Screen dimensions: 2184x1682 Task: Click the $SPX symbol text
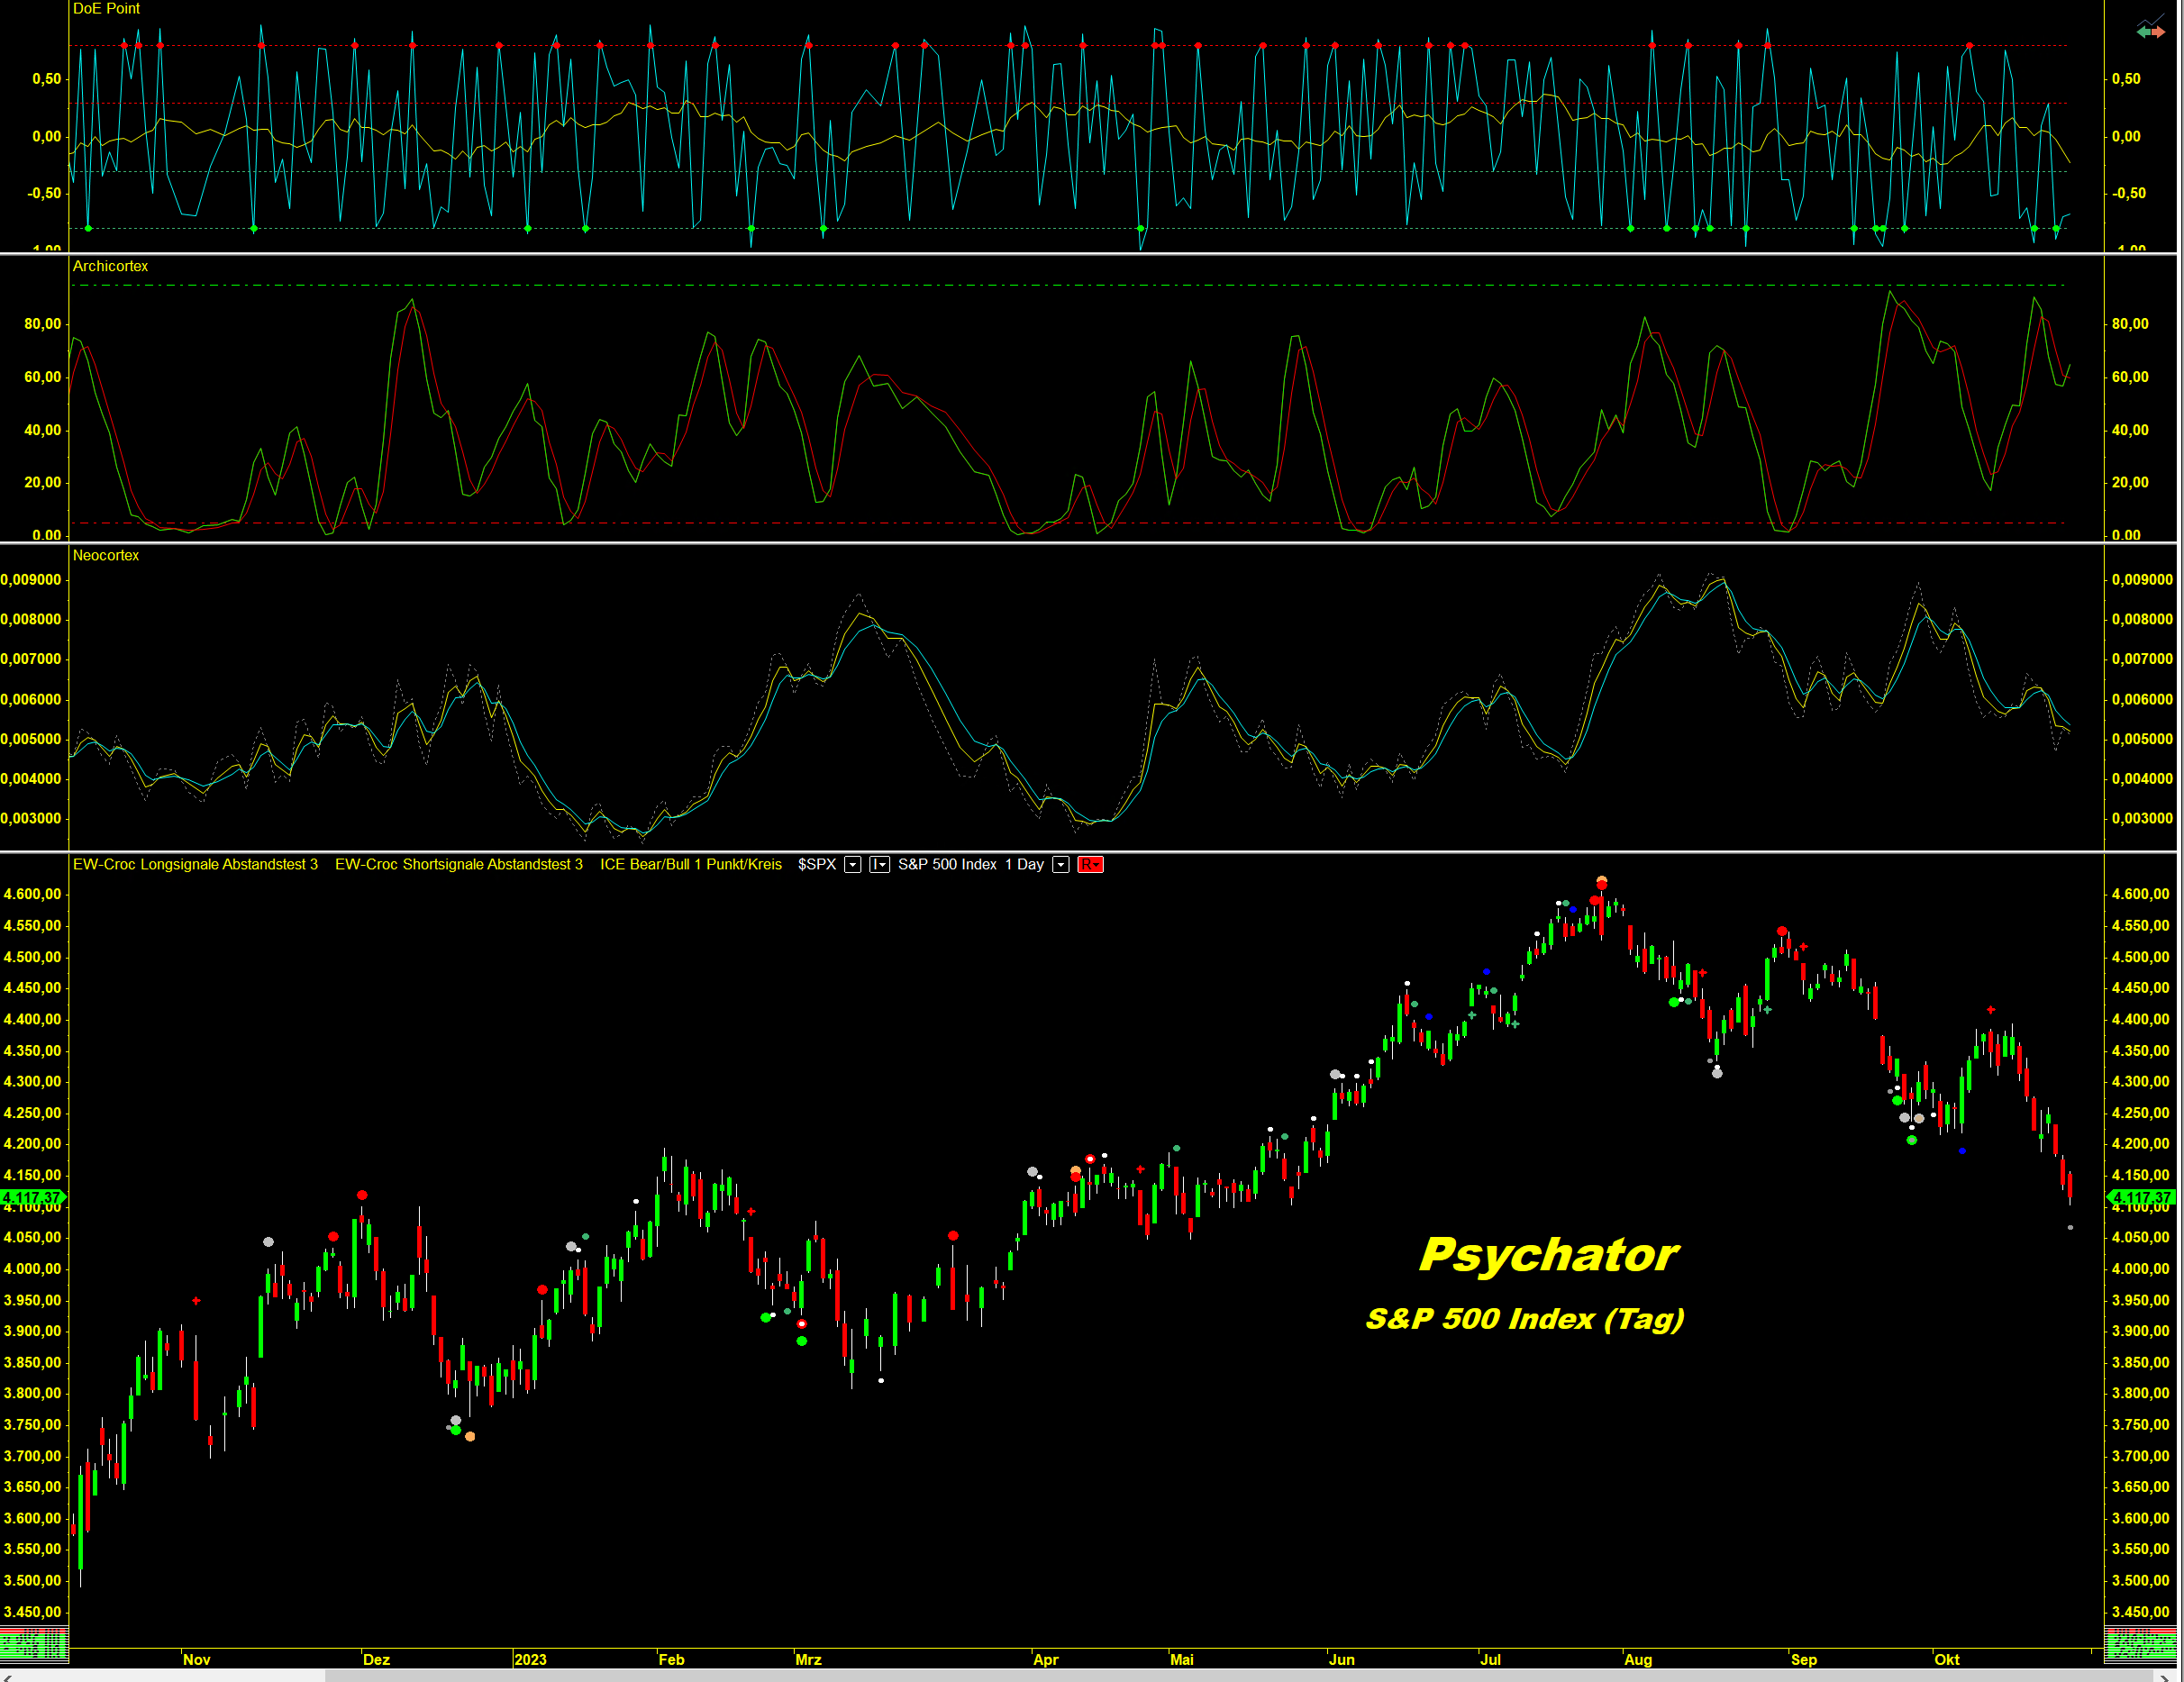[816, 864]
